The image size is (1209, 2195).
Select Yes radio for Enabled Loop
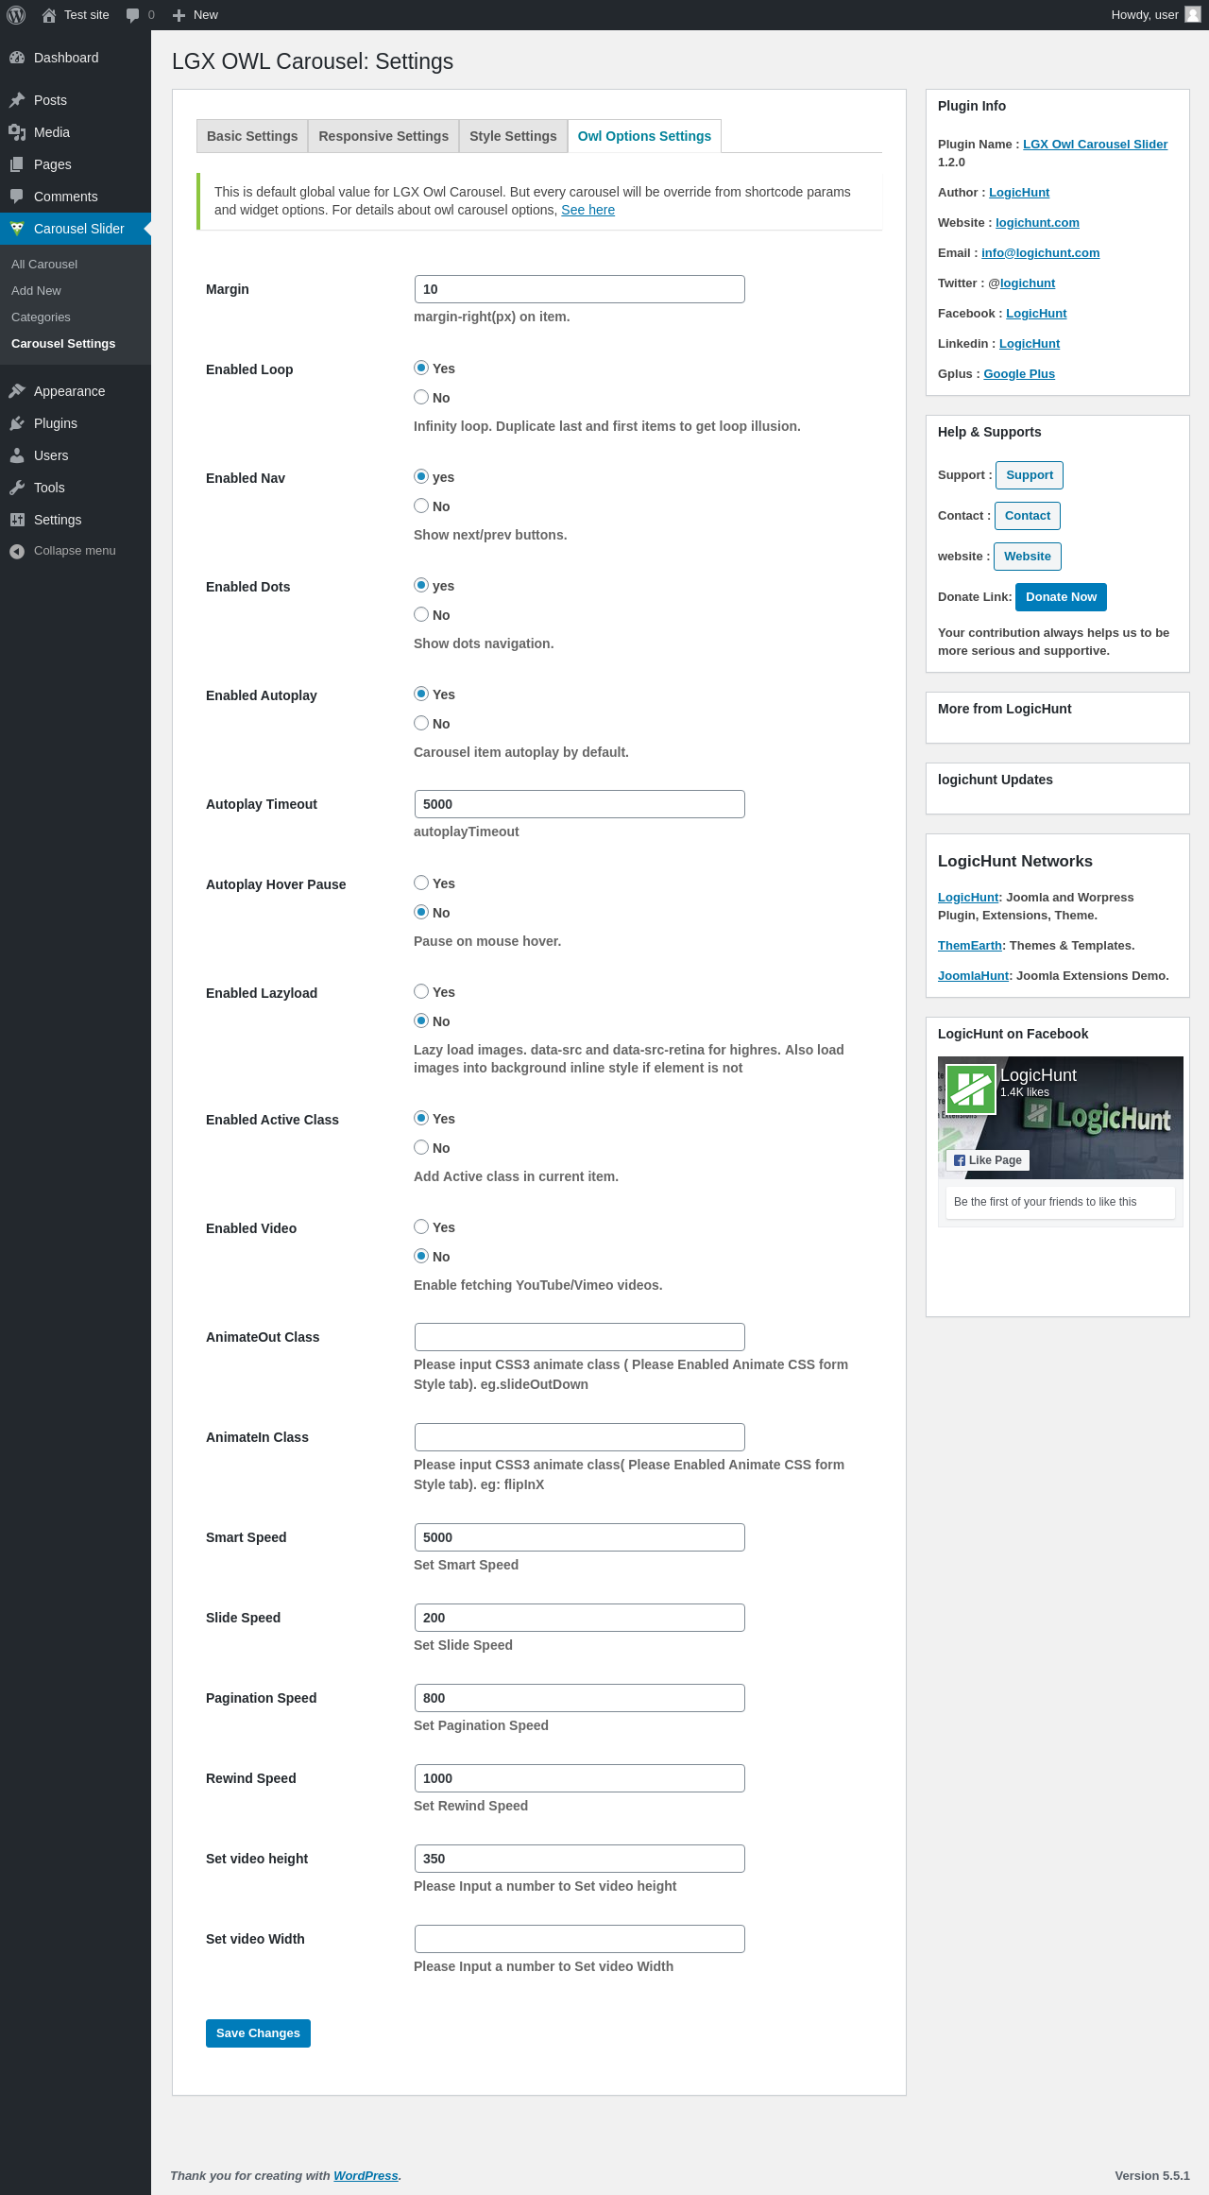click(x=421, y=368)
